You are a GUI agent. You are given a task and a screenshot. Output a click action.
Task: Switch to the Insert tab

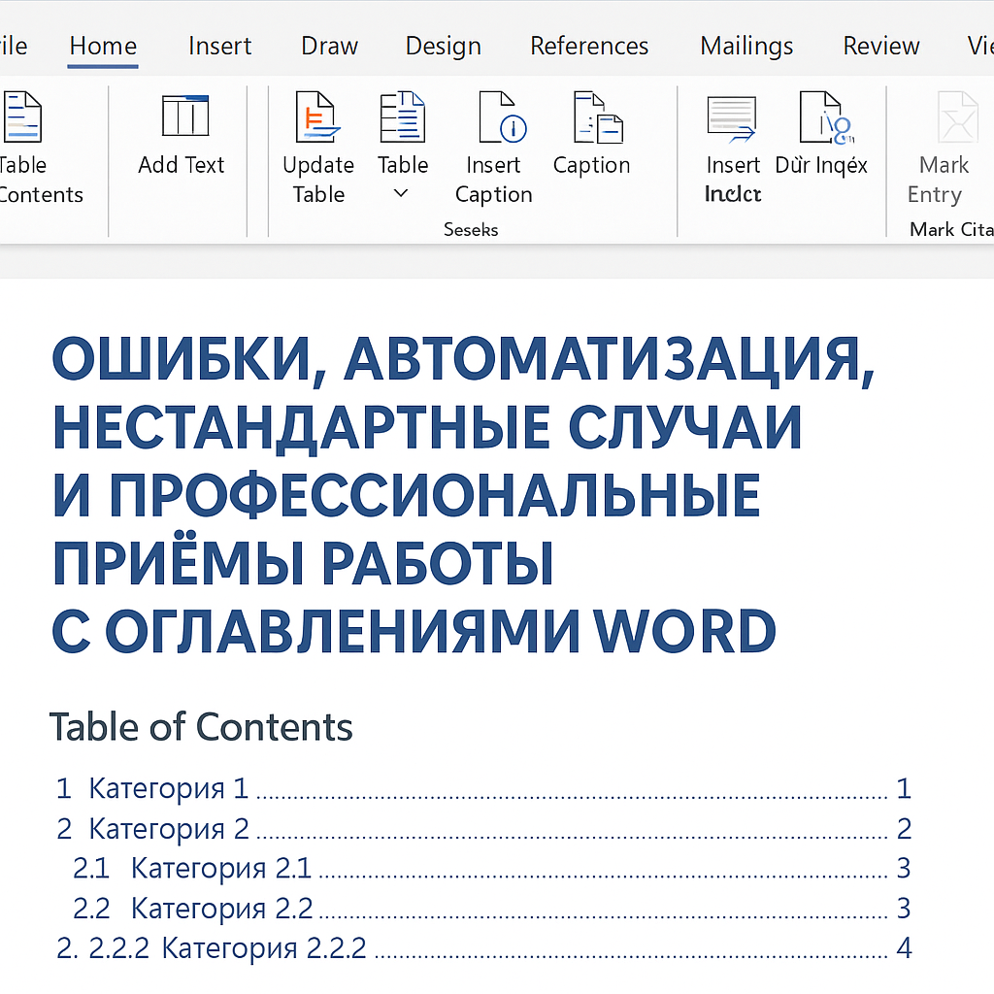coord(219,46)
